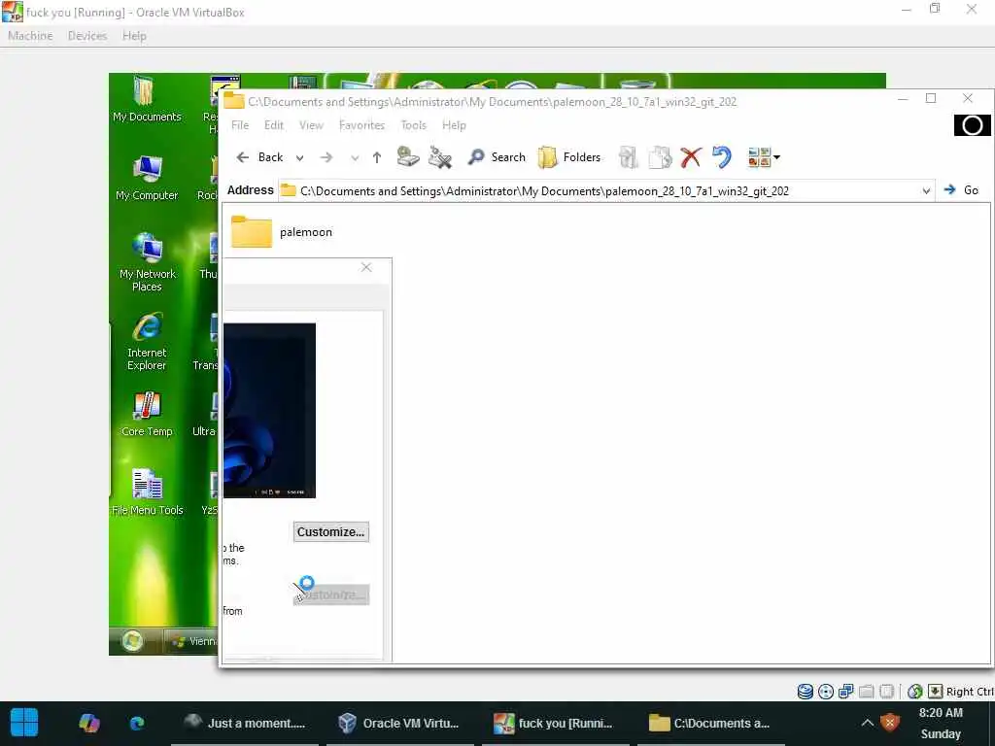
Task: Click the Map Network Drive icon
Action: 408,156
